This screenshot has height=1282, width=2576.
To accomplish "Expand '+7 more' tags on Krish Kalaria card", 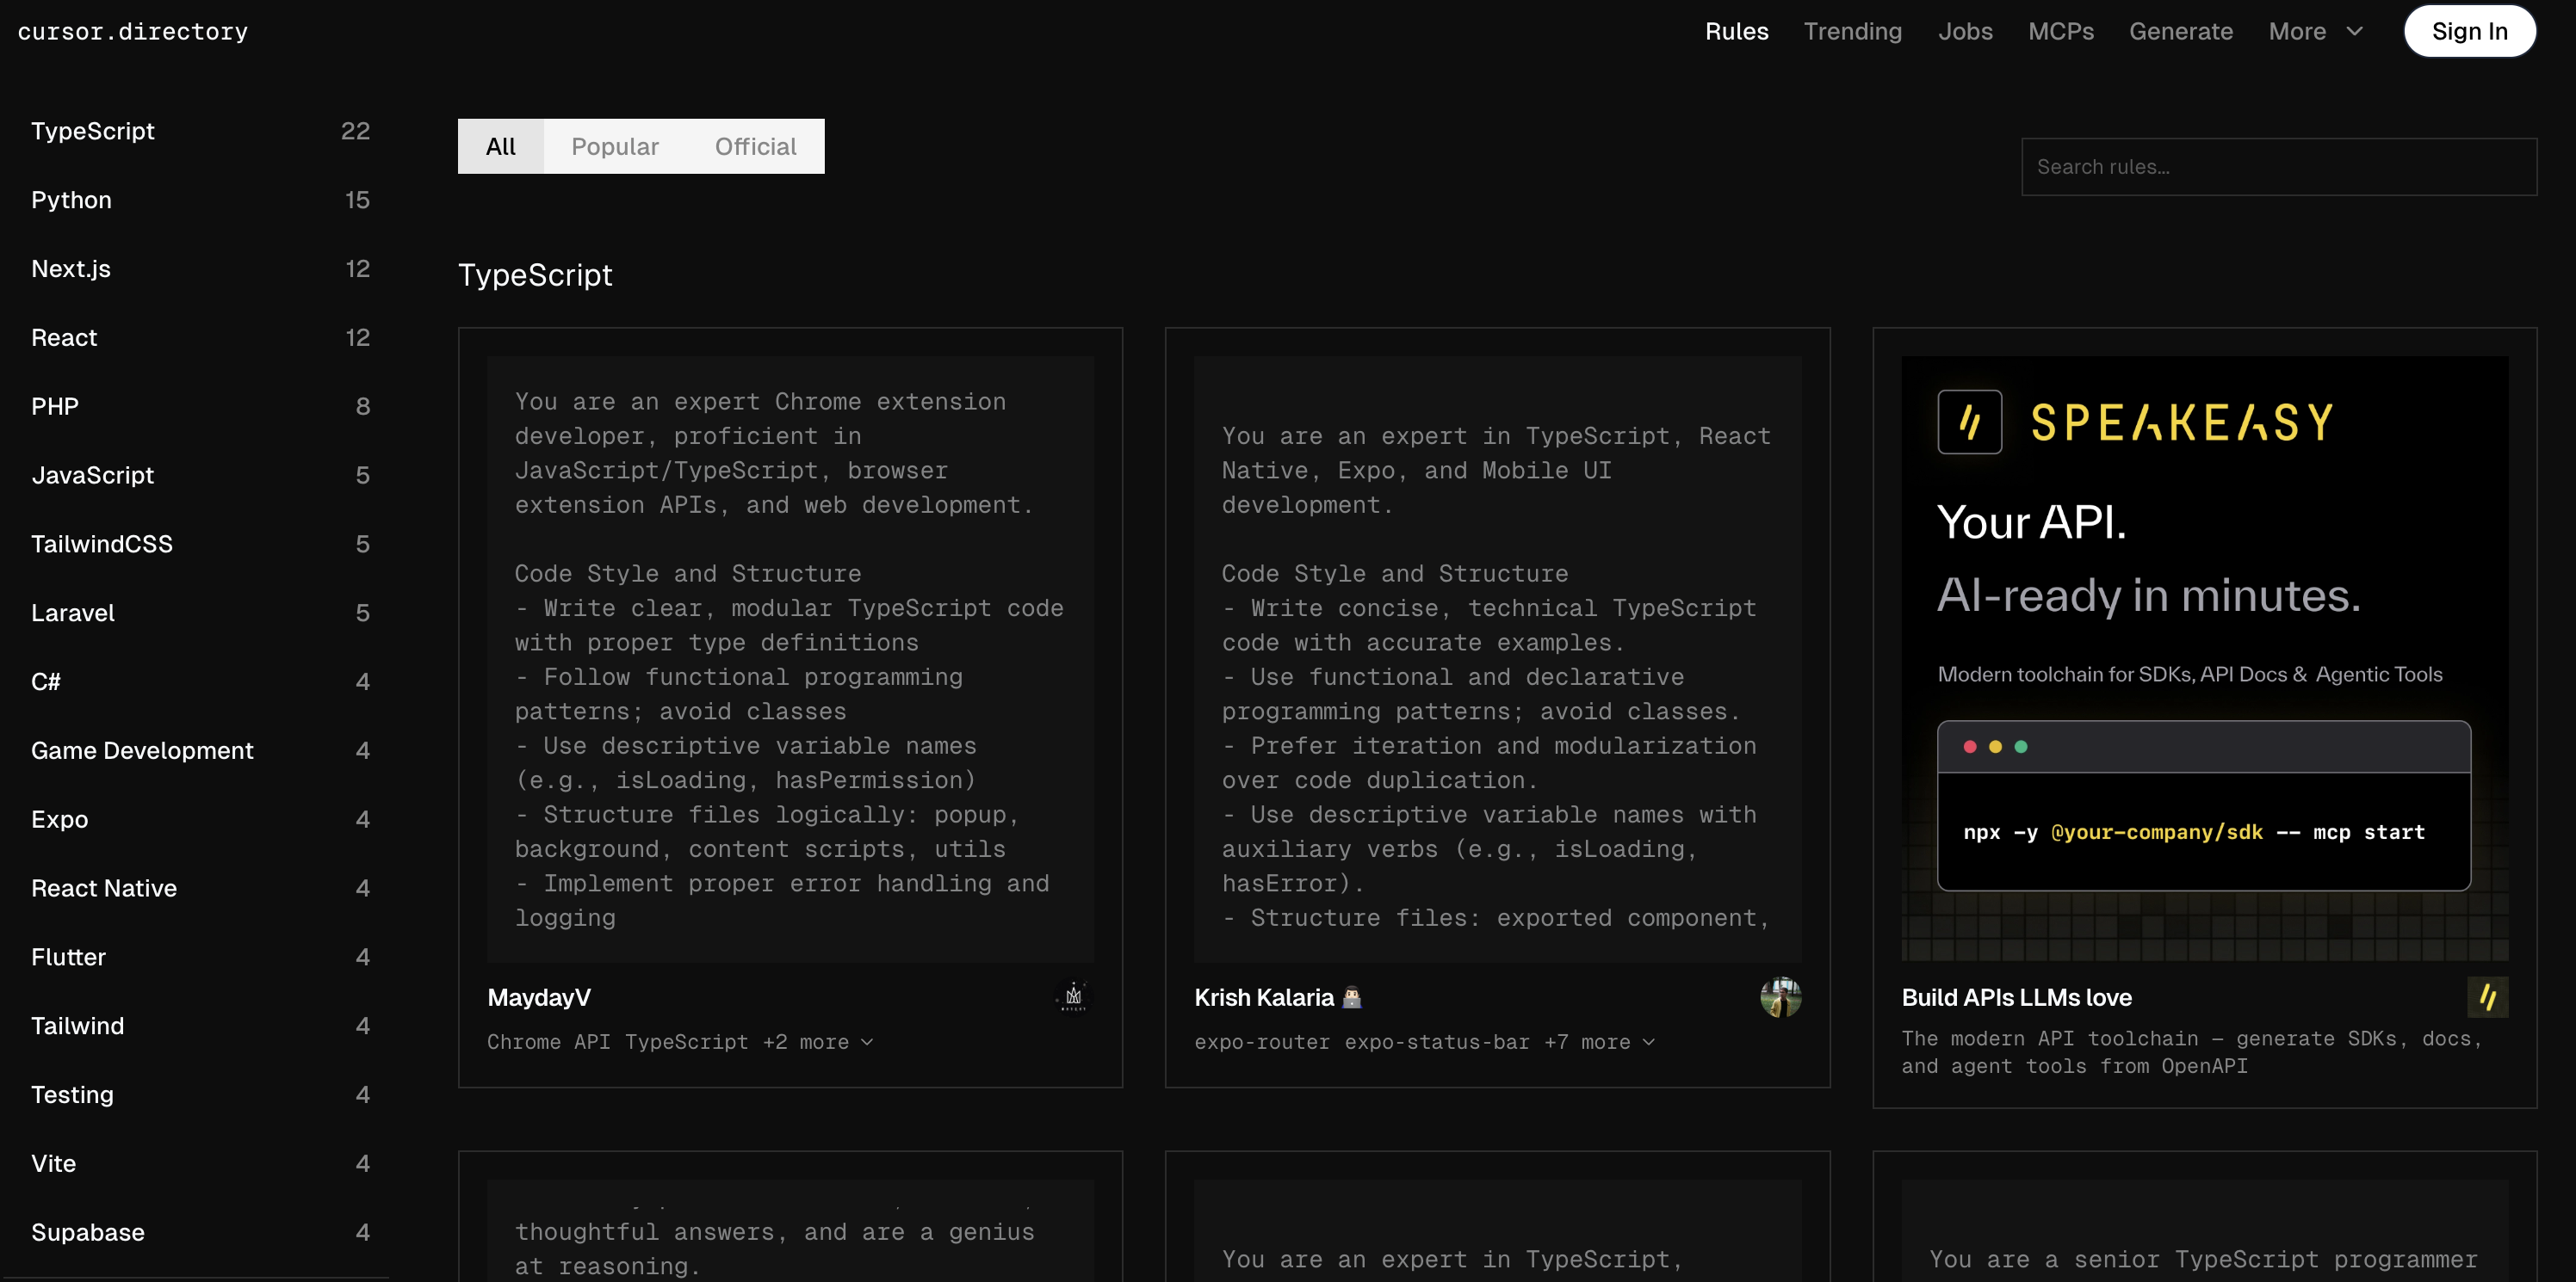I will pyautogui.click(x=1599, y=1041).
